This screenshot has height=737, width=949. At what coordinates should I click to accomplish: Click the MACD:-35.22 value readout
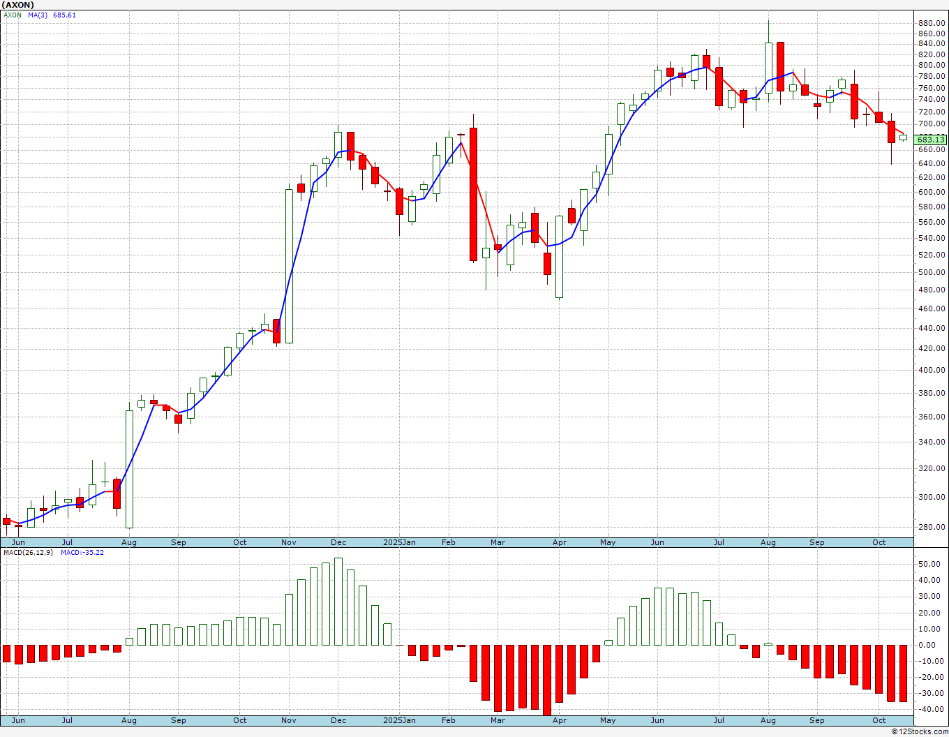[x=82, y=553]
